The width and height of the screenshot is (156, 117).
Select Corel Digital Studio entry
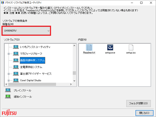[31, 80]
